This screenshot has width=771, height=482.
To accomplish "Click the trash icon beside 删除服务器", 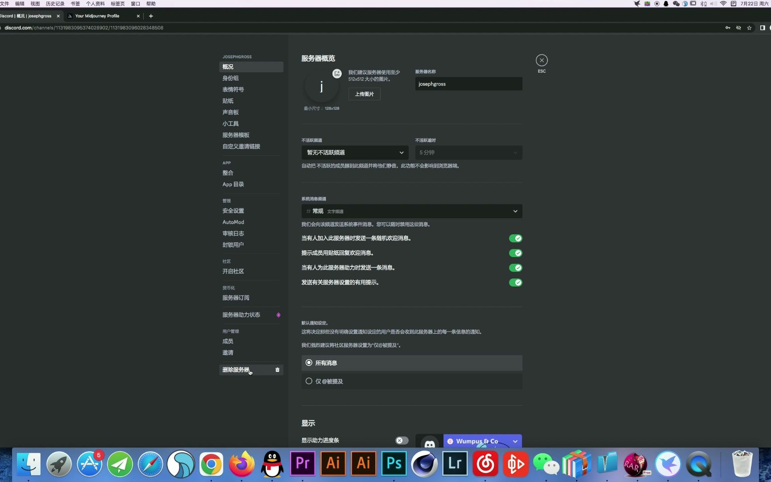I will (277, 370).
